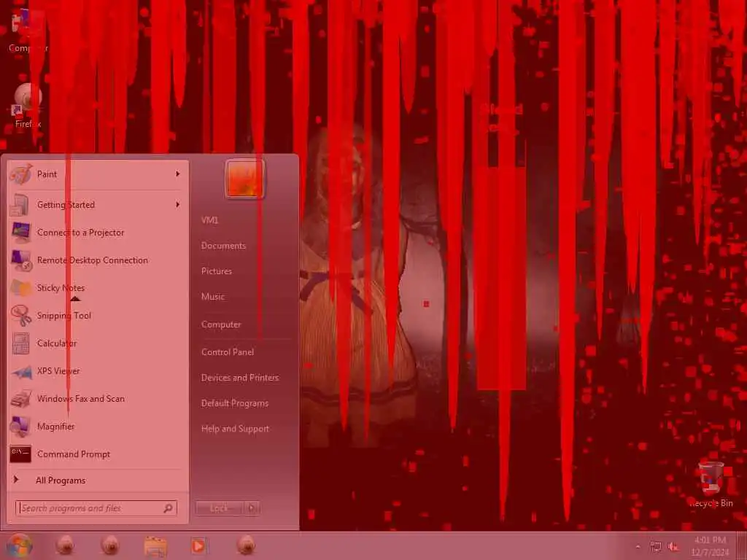Select the Computer desktop icon

tap(28, 31)
